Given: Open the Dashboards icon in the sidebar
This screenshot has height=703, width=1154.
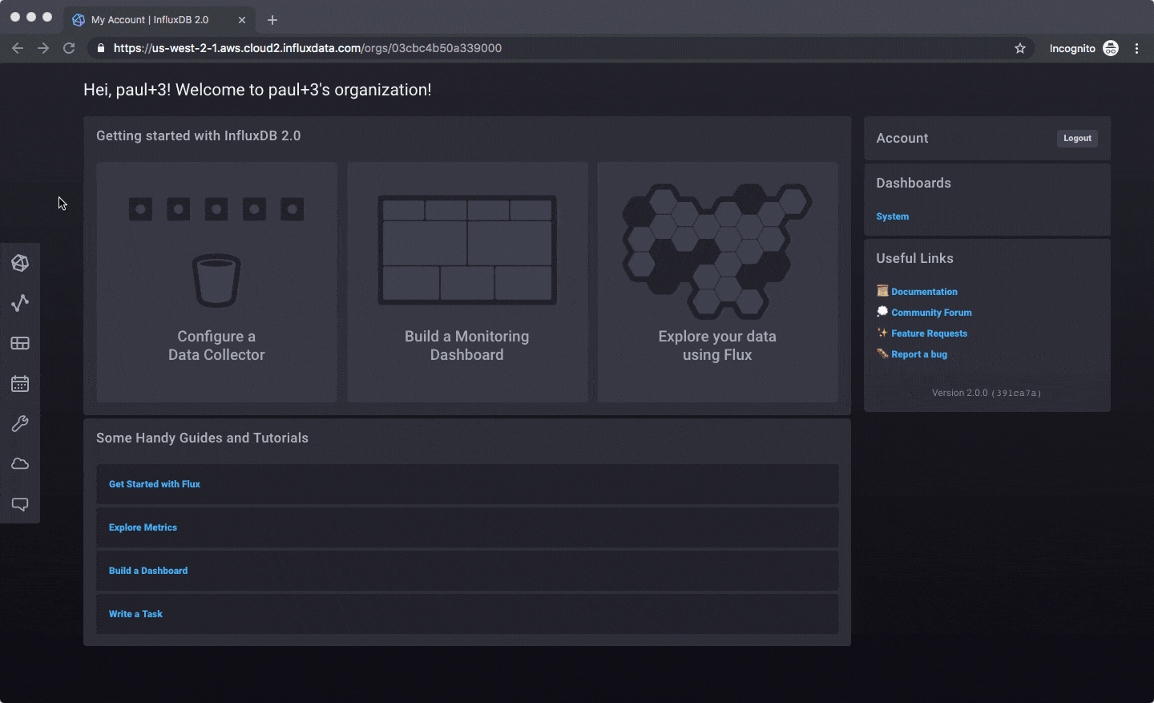Looking at the screenshot, I should pos(20,342).
